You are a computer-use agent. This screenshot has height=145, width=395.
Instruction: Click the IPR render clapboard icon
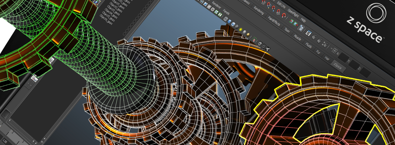[x=320, y=41]
